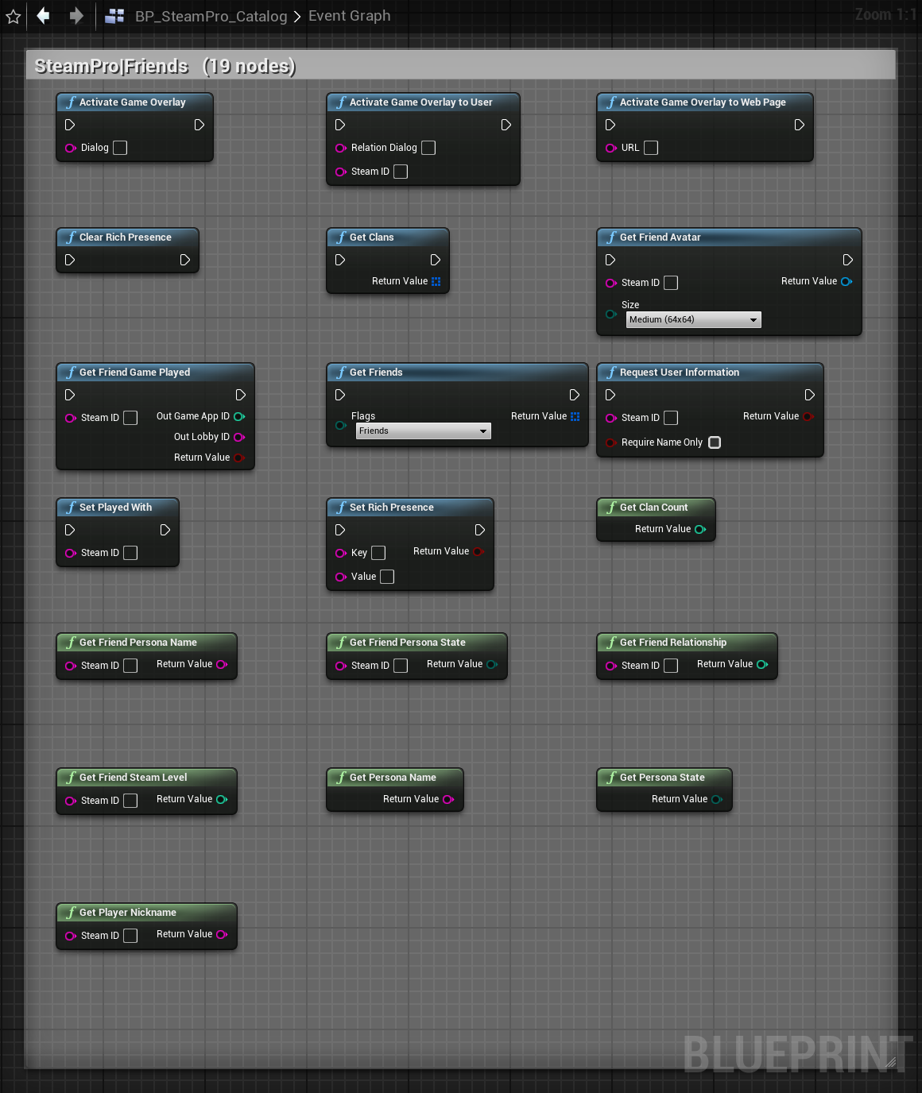Image resolution: width=922 pixels, height=1093 pixels.
Task: Click Steam ID field on Request User Information
Action: tap(671, 418)
